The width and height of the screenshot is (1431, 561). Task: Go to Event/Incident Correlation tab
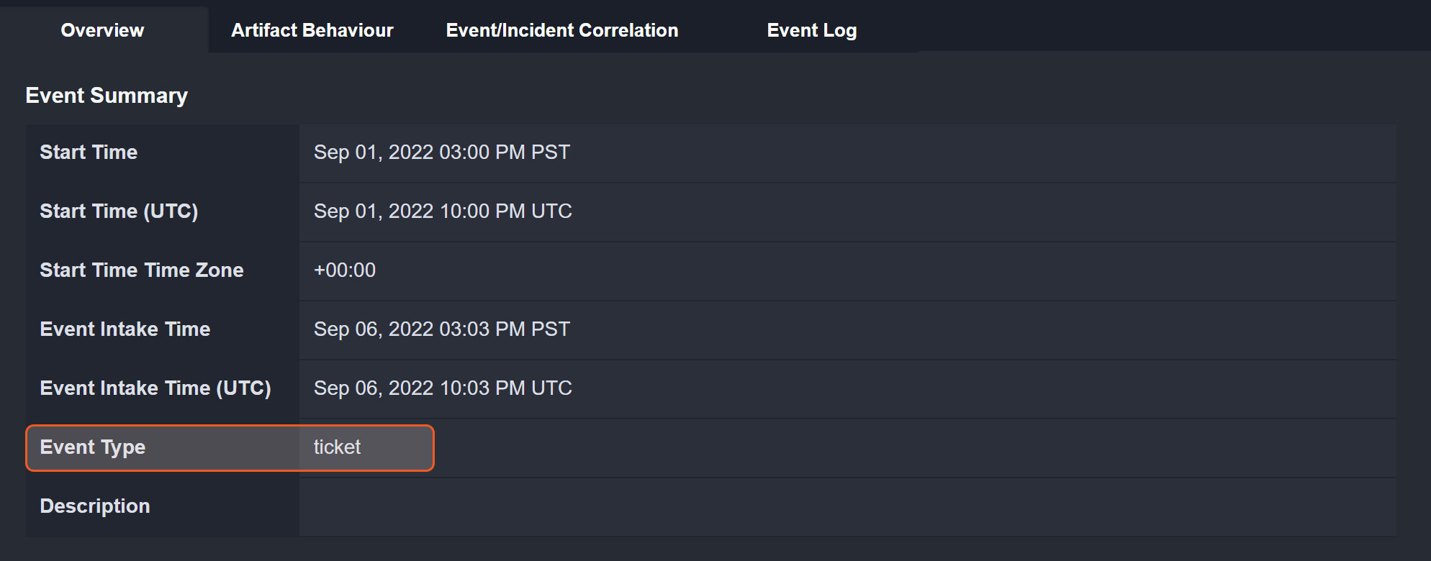click(561, 30)
